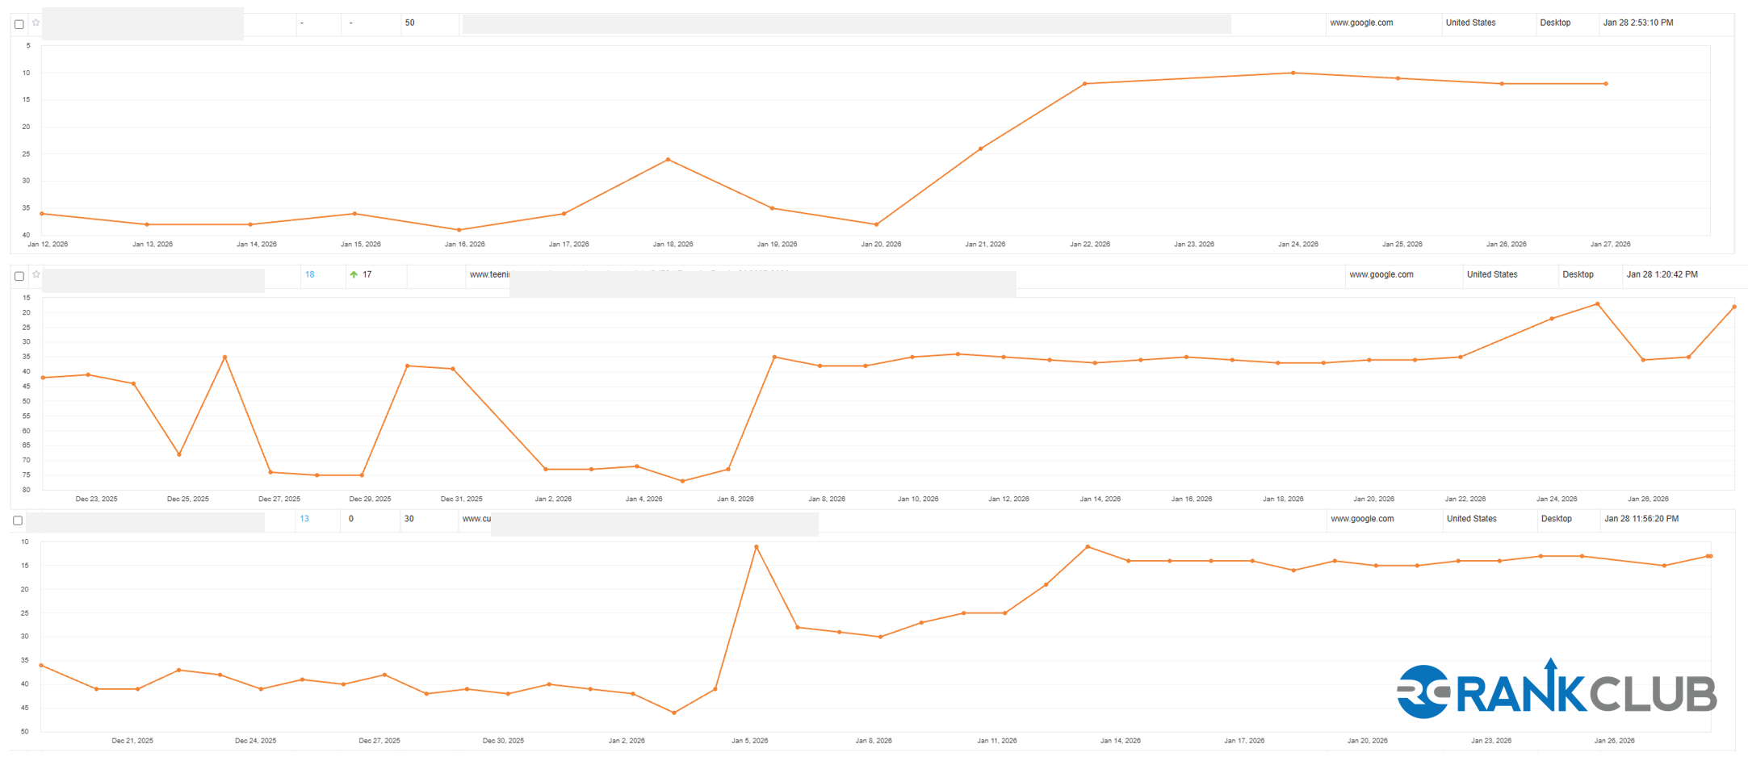The width and height of the screenshot is (1748, 765).
Task: Check the checkbox on the rank 13 row
Action: [x=18, y=520]
